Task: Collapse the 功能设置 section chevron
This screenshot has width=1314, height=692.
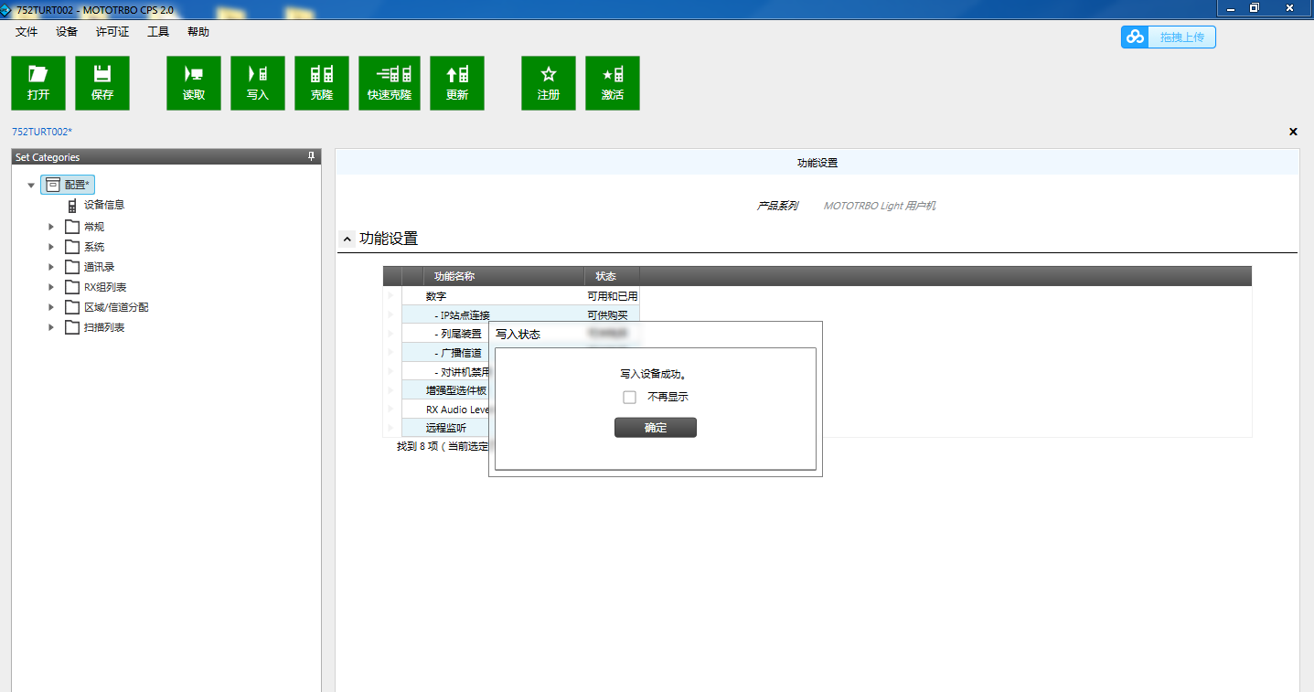Action: click(x=347, y=240)
